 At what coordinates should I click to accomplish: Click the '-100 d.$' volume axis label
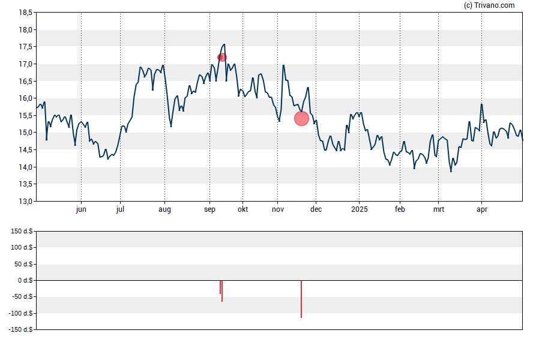click(x=21, y=313)
